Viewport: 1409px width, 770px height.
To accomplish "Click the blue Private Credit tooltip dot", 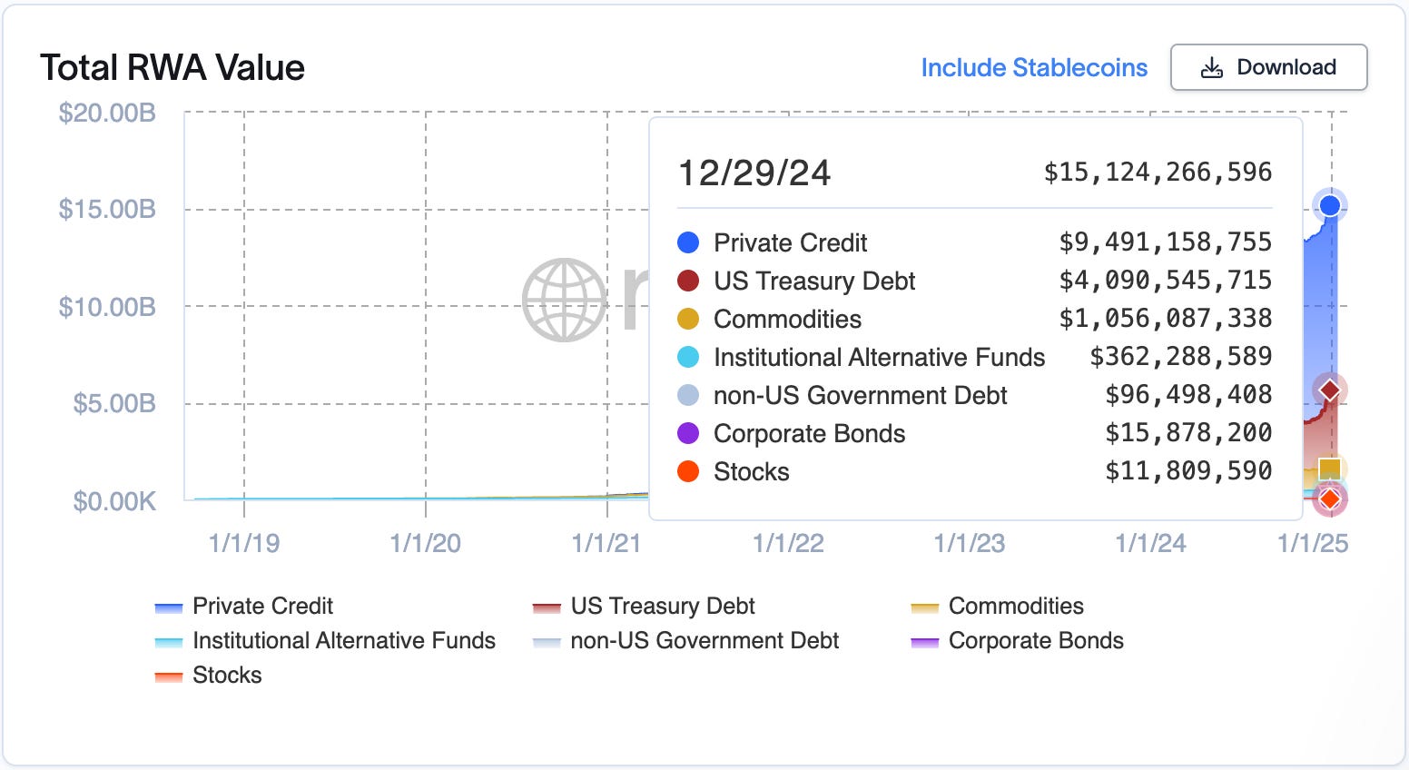I will point(688,242).
